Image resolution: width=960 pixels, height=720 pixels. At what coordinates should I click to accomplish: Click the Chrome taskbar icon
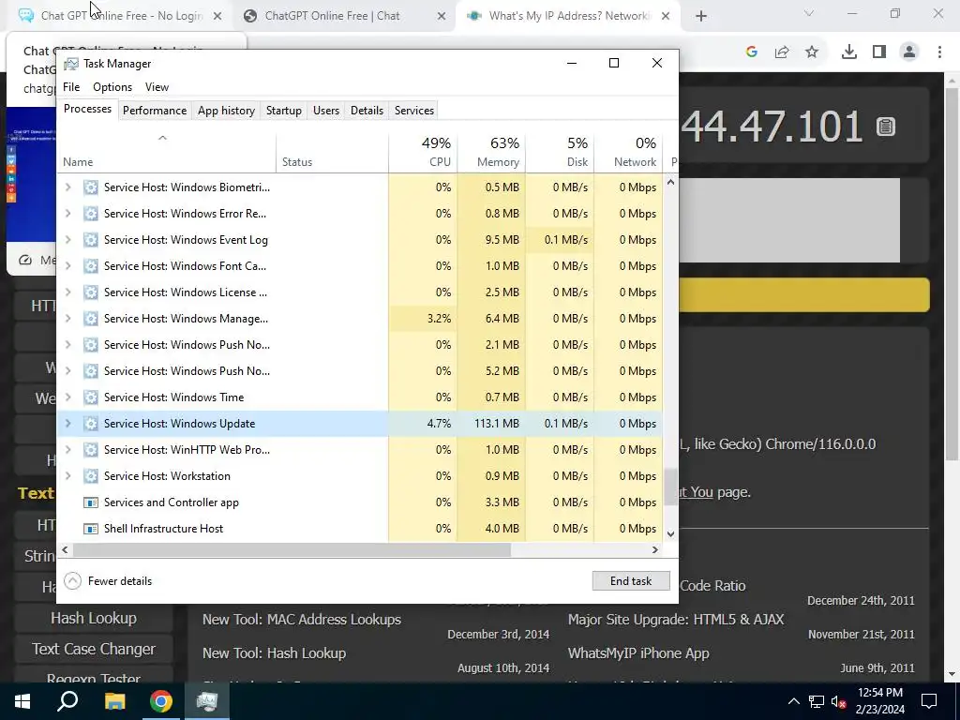pos(161,701)
